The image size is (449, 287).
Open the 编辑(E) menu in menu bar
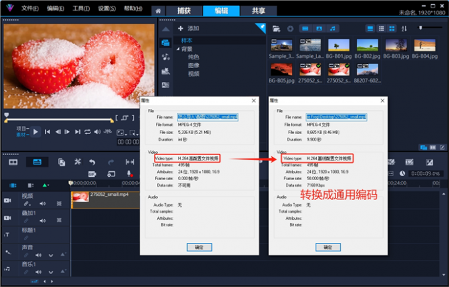55,9
